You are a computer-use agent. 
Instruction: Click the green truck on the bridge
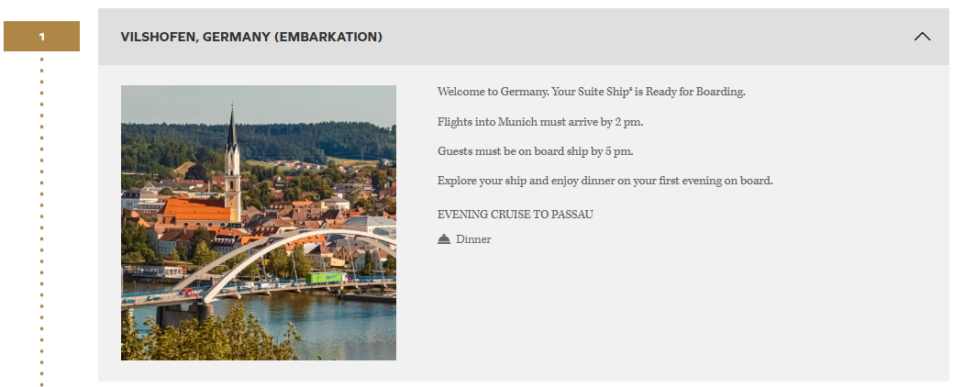coord(325,277)
